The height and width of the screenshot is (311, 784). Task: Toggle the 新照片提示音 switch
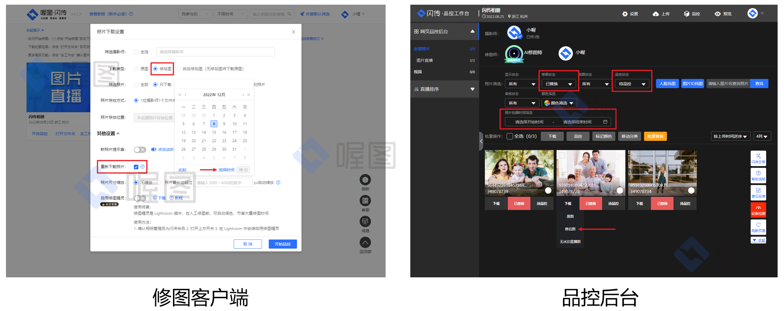click(140, 150)
